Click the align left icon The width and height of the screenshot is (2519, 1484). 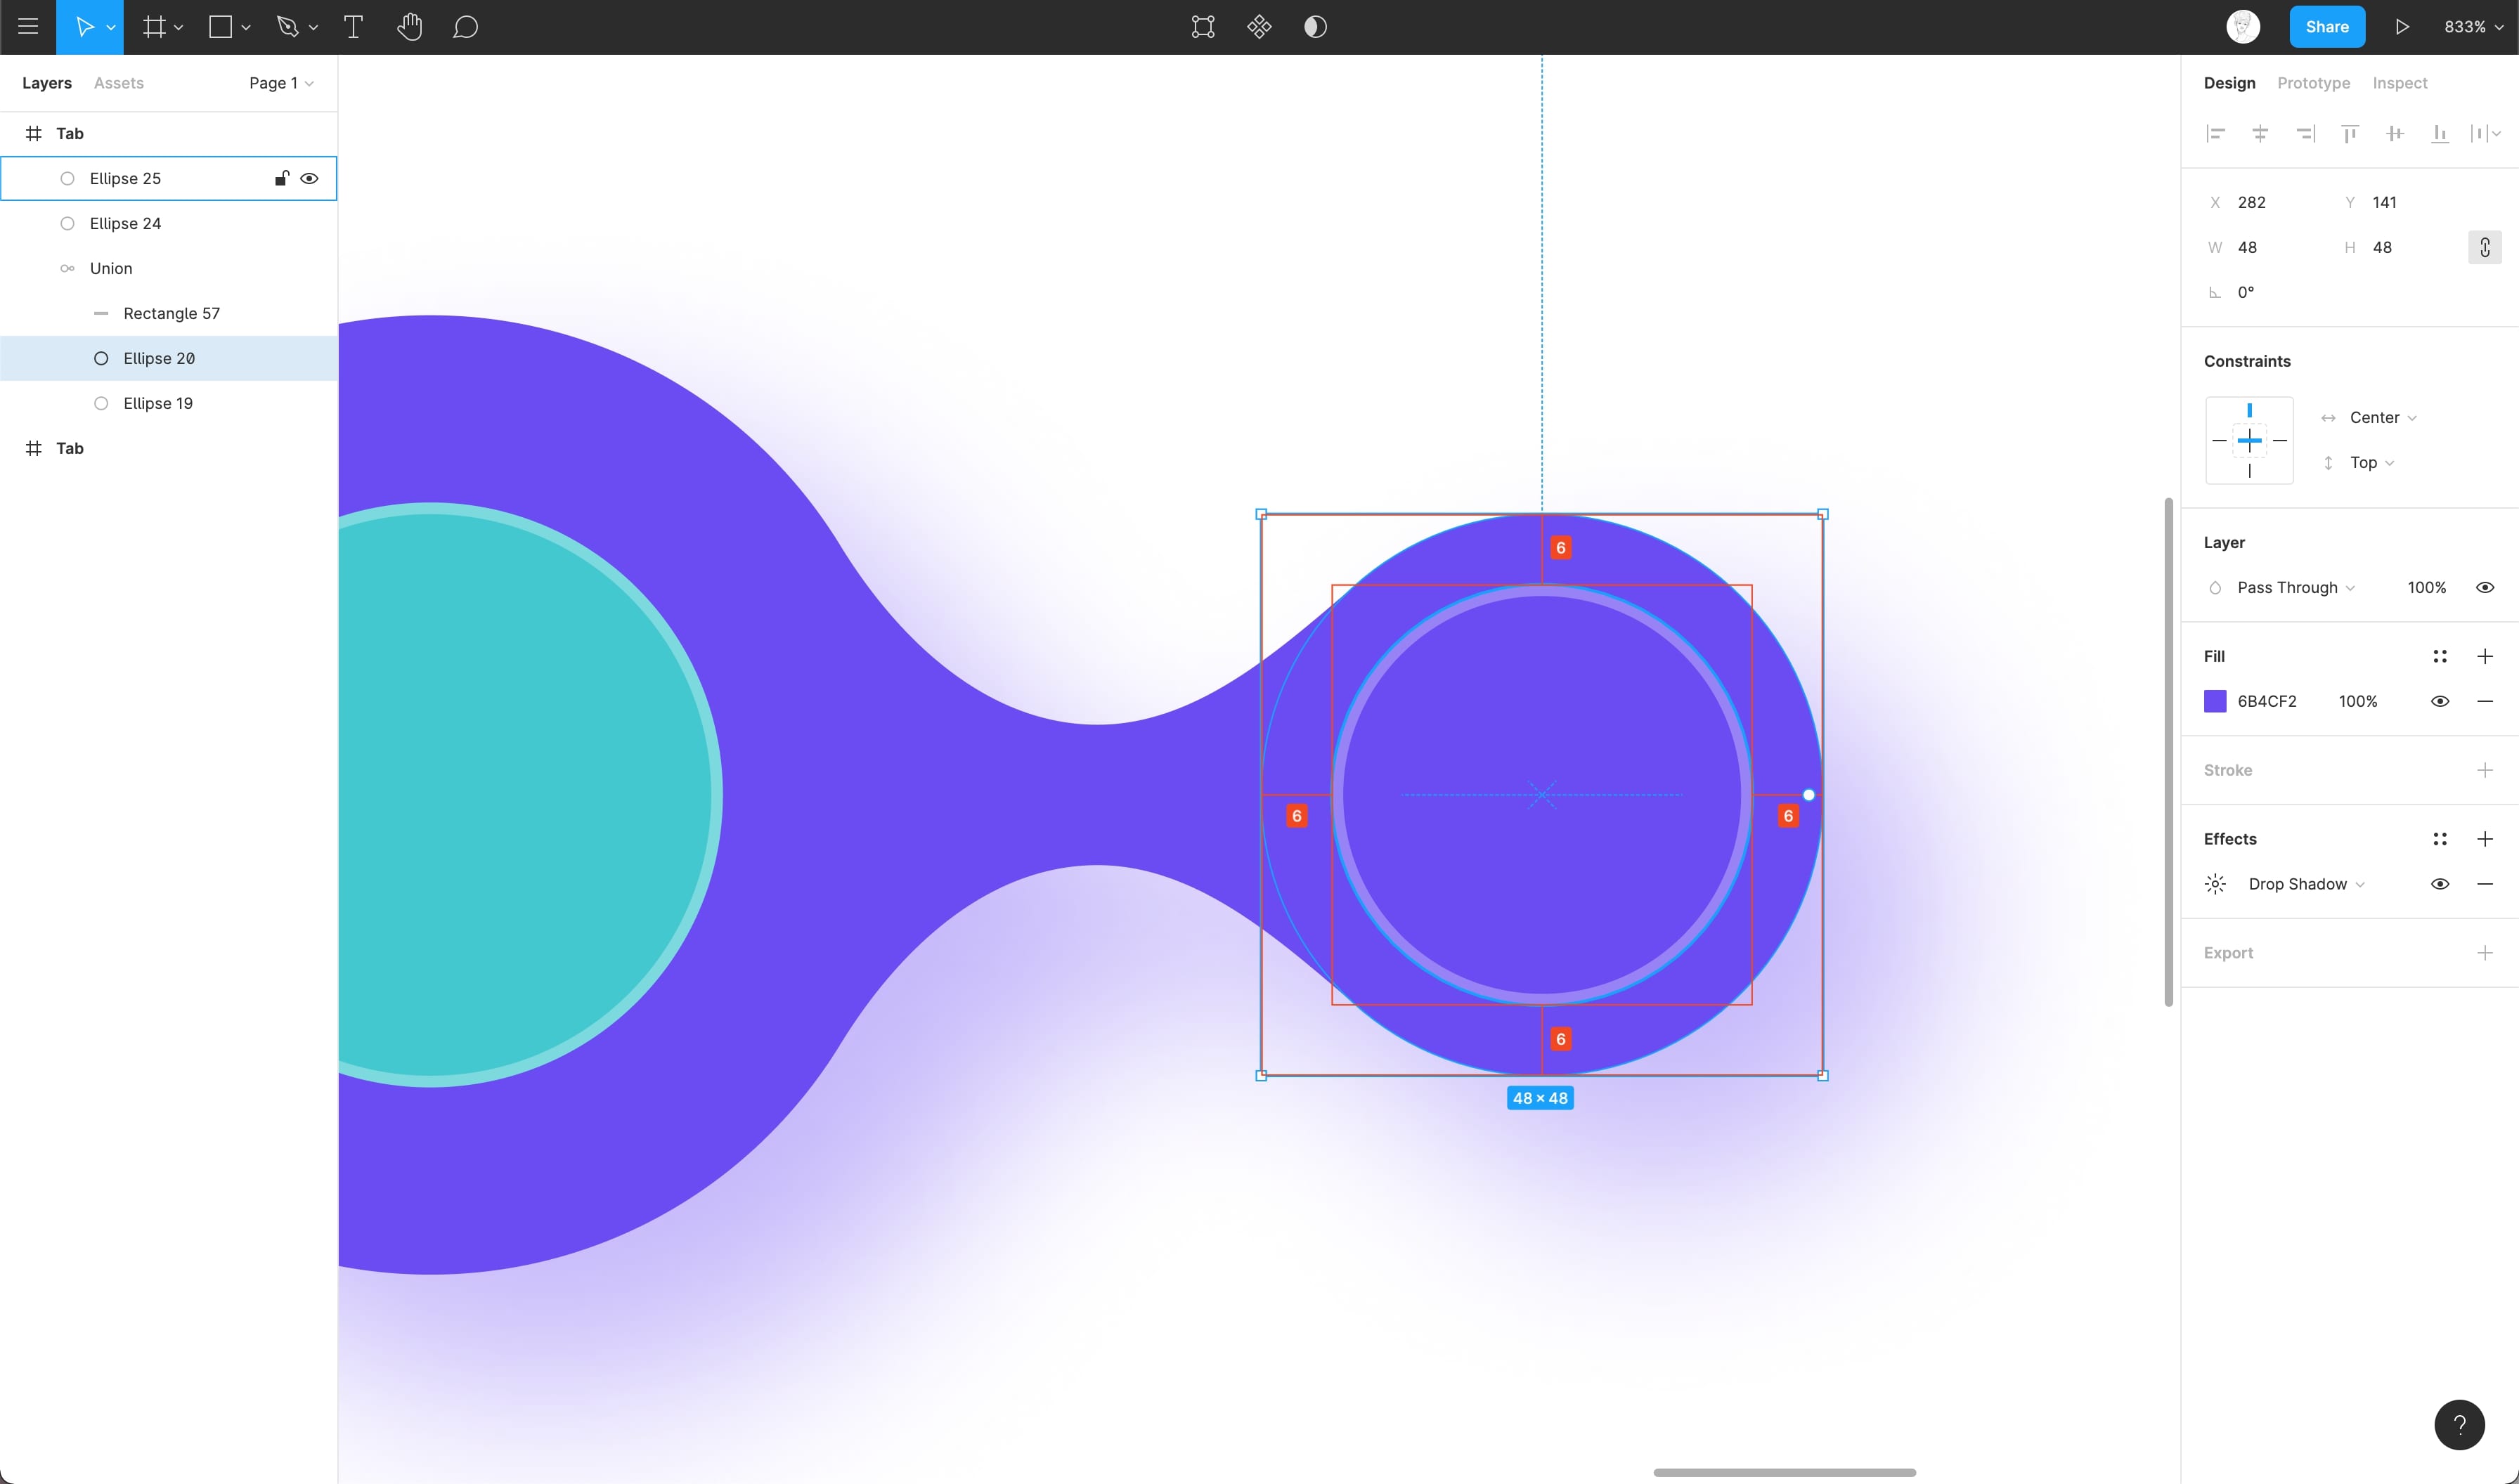pyautogui.click(x=2215, y=133)
